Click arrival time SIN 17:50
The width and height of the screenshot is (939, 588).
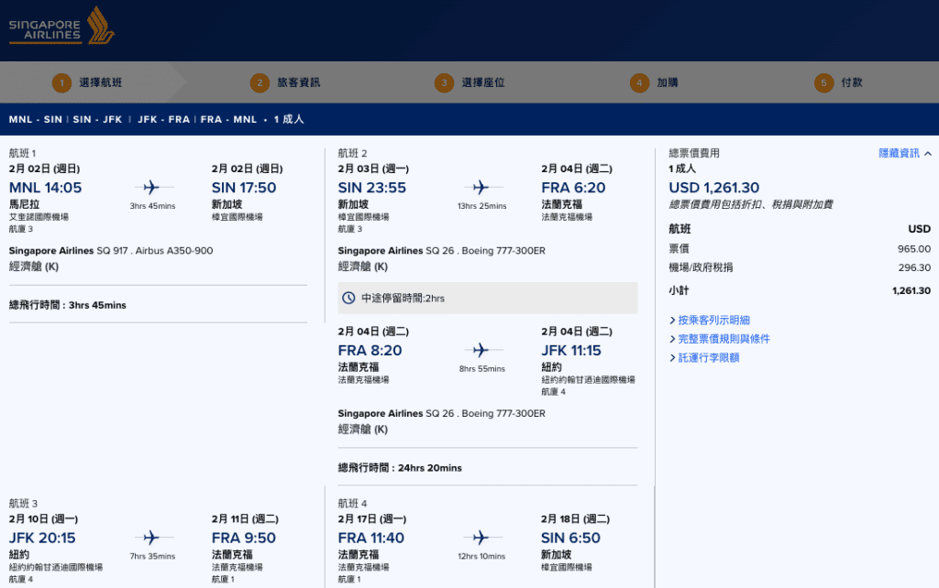click(x=244, y=187)
